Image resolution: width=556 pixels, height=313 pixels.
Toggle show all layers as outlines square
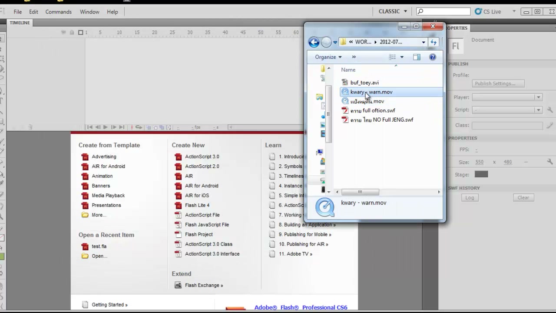(x=80, y=32)
